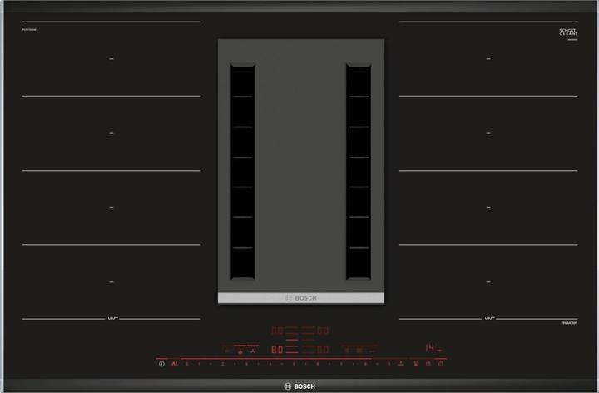Set power slider to level 5

click(294, 364)
